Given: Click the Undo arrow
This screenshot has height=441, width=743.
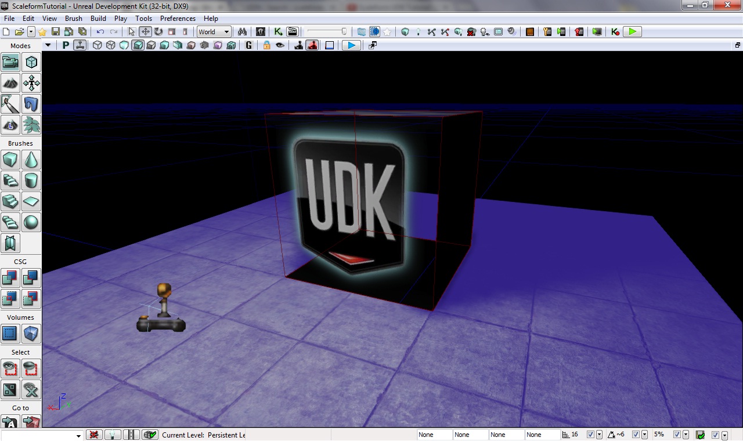Looking at the screenshot, I should (x=100, y=32).
